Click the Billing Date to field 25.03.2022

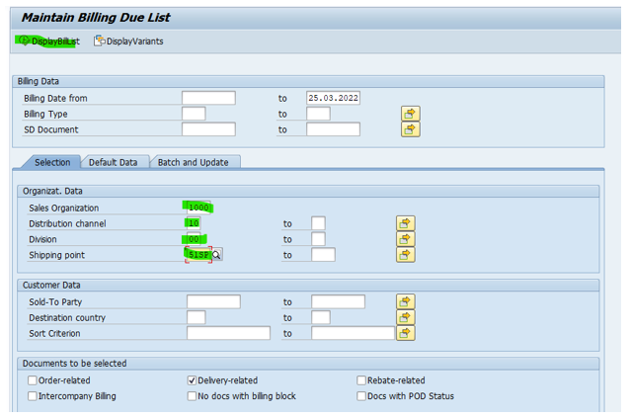334,98
